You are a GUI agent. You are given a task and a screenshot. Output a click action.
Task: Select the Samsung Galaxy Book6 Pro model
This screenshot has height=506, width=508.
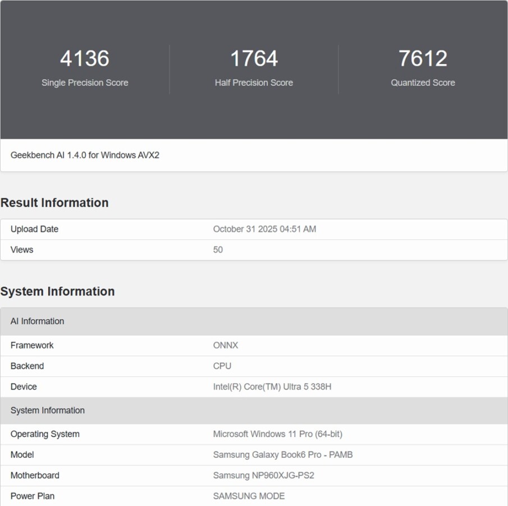tap(283, 455)
